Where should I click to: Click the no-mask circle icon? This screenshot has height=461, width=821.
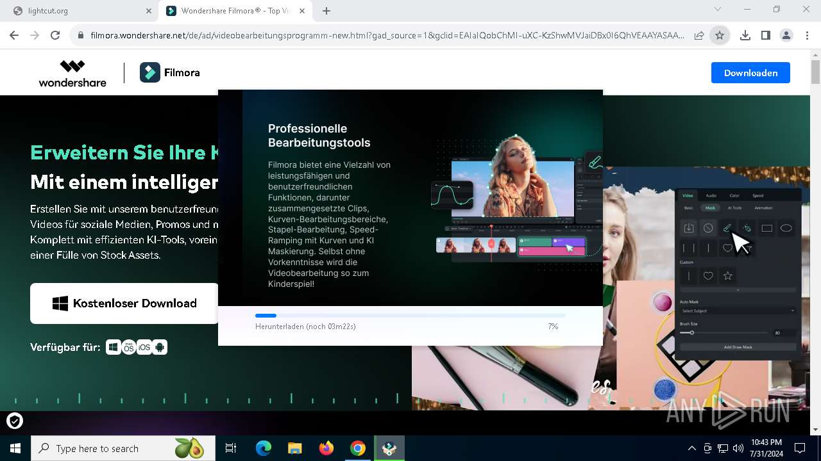click(708, 228)
